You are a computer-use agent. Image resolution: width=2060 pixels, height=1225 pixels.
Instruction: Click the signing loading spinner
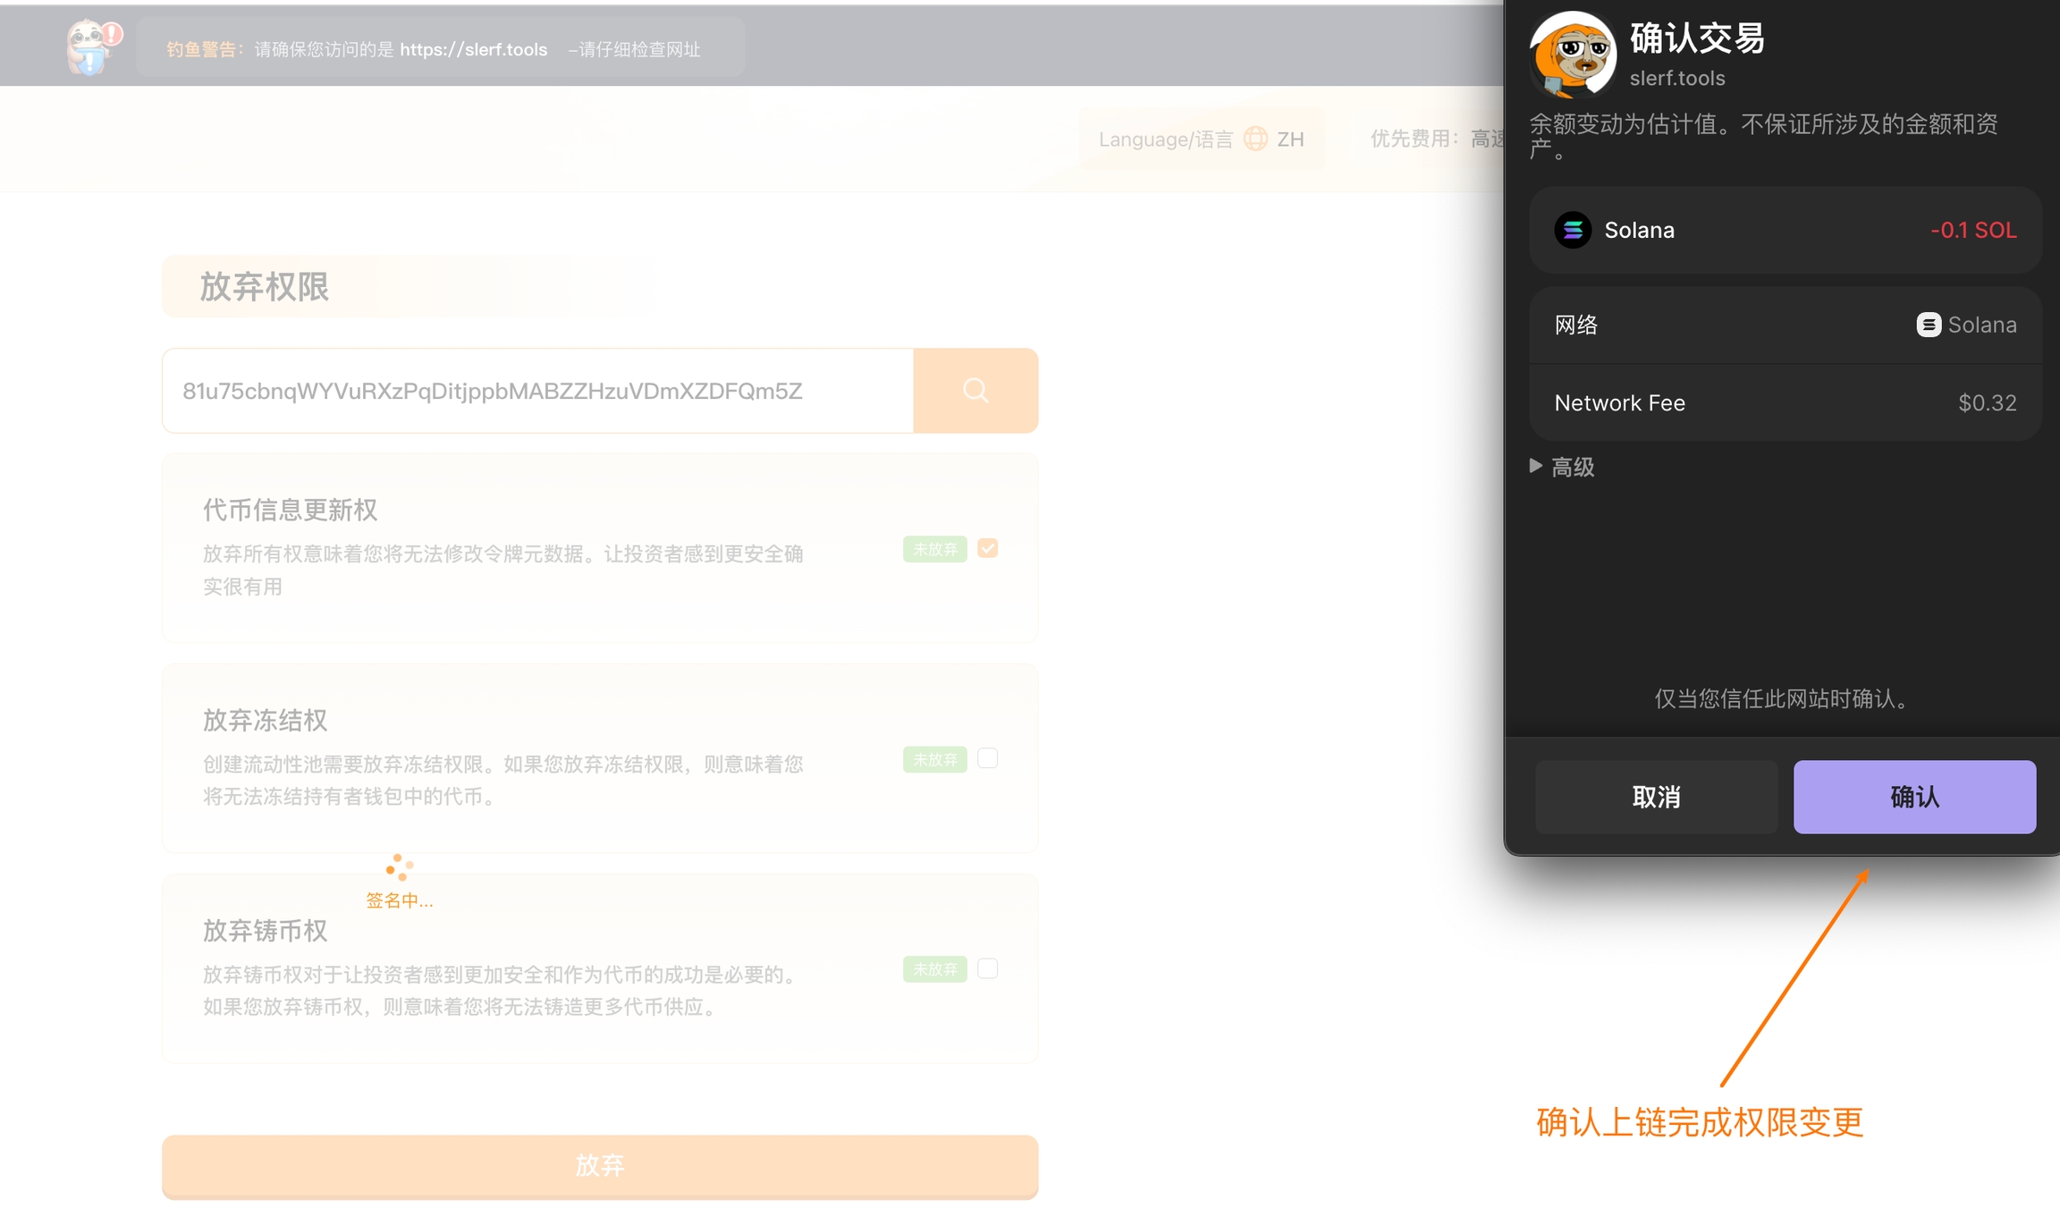point(399,867)
